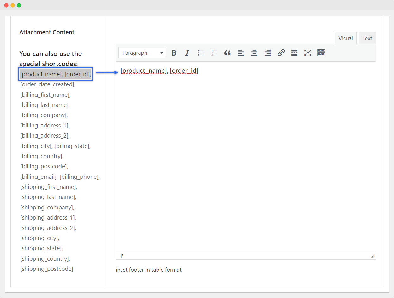This screenshot has width=394, height=298.
Task: Align text right
Action: point(267,53)
